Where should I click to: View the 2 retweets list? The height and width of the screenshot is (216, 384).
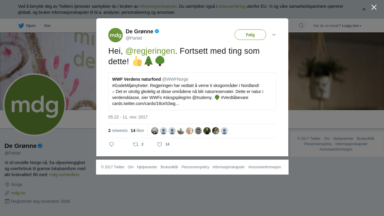[x=118, y=130]
